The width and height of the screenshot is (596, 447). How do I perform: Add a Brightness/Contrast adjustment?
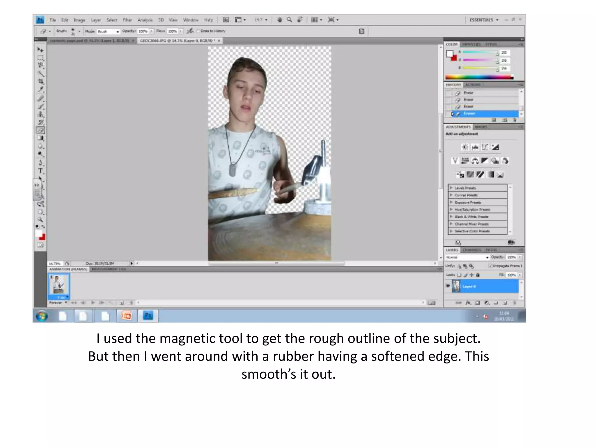point(465,147)
